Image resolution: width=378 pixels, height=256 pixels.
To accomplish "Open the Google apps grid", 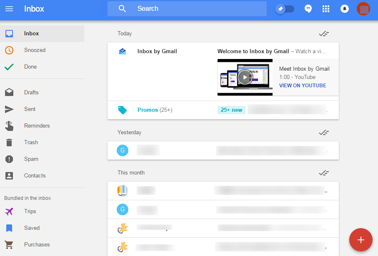I will point(326,9).
